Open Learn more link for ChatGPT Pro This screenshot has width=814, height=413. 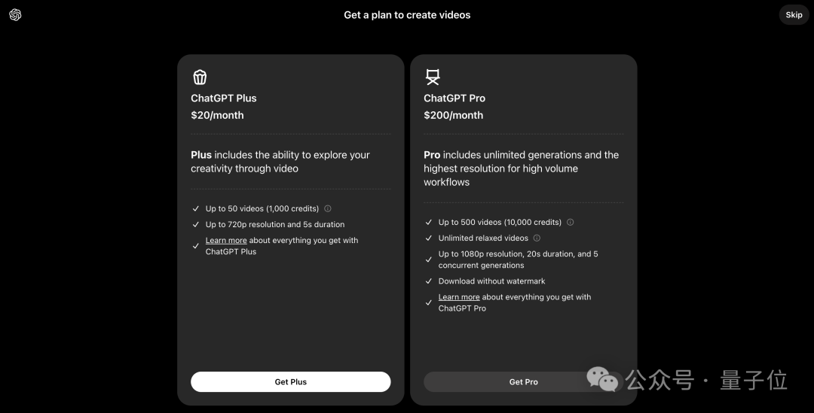coord(459,297)
